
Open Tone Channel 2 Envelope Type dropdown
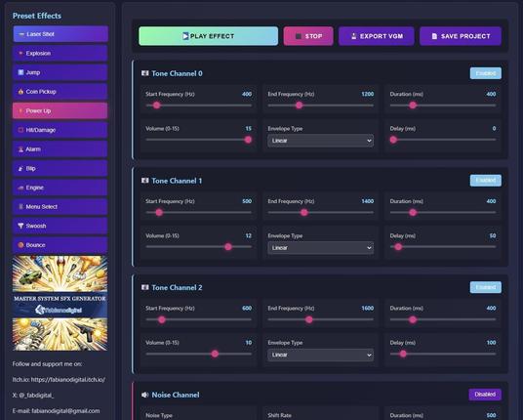[x=320, y=355]
